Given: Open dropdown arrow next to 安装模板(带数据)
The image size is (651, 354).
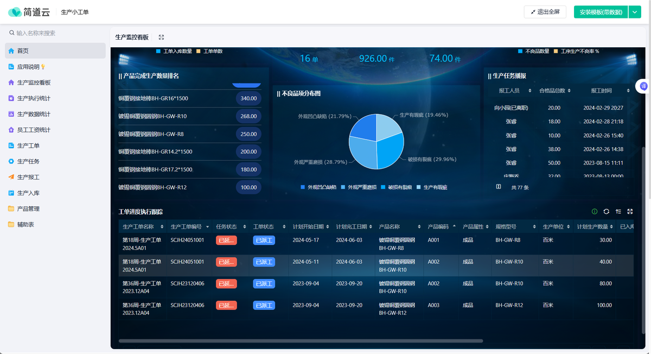Looking at the screenshot, I should 635,12.
